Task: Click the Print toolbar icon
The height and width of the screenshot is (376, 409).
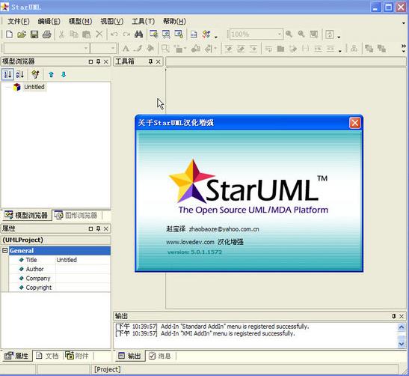Action: 47,34
